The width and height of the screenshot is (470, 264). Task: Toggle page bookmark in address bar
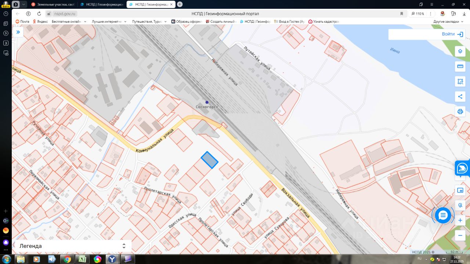click(402, 14)
